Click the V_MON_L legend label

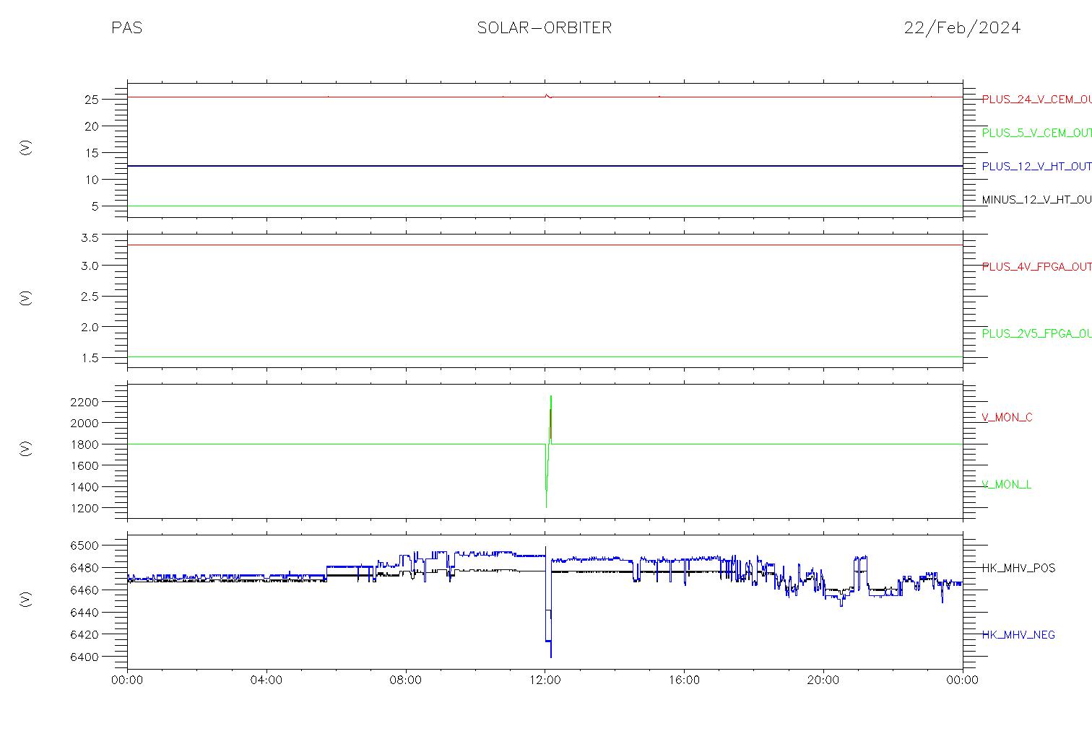click(x=1006, y=484)
